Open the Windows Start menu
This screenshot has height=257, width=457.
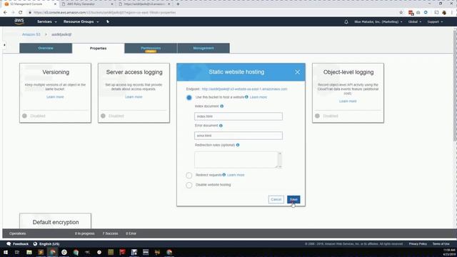pos(6,252)
